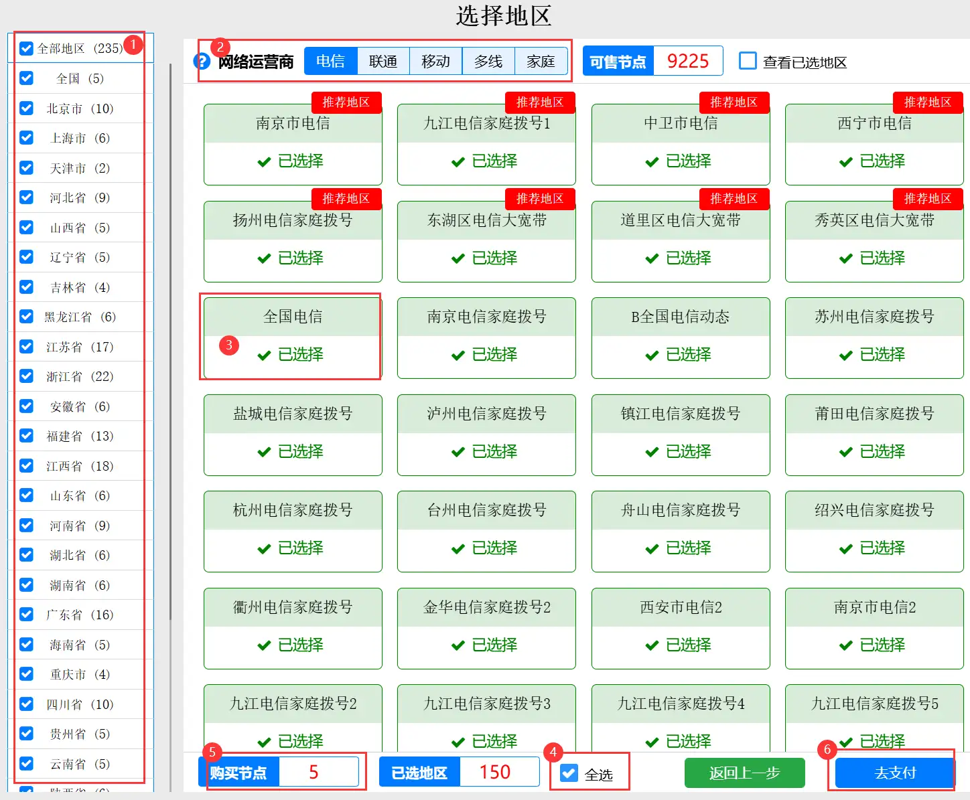The image size is (970, 800).
Task: Click the 推荐地区 badge on 南京市电信
Action: [x=346, y=102]
